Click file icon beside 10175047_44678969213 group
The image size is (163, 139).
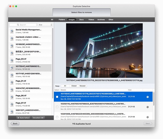12,68
